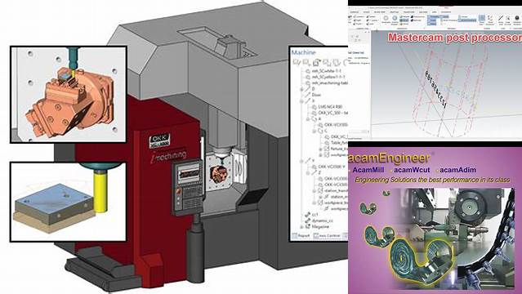The image size is (522, 294).
Task: Click the diagonal line icon in Mastercam ribbon
Action: 501,18
